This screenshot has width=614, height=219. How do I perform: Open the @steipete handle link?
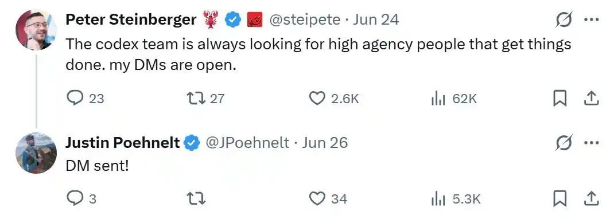point(304,19)
